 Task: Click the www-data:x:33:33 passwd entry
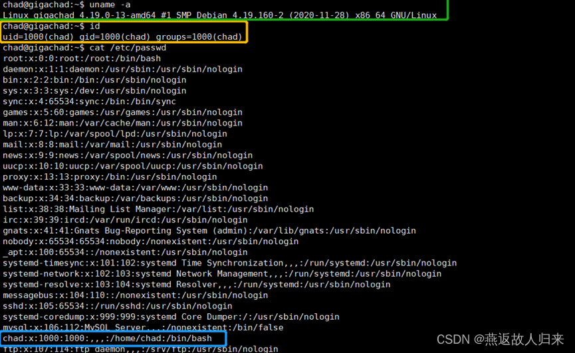tap(136, 188)
